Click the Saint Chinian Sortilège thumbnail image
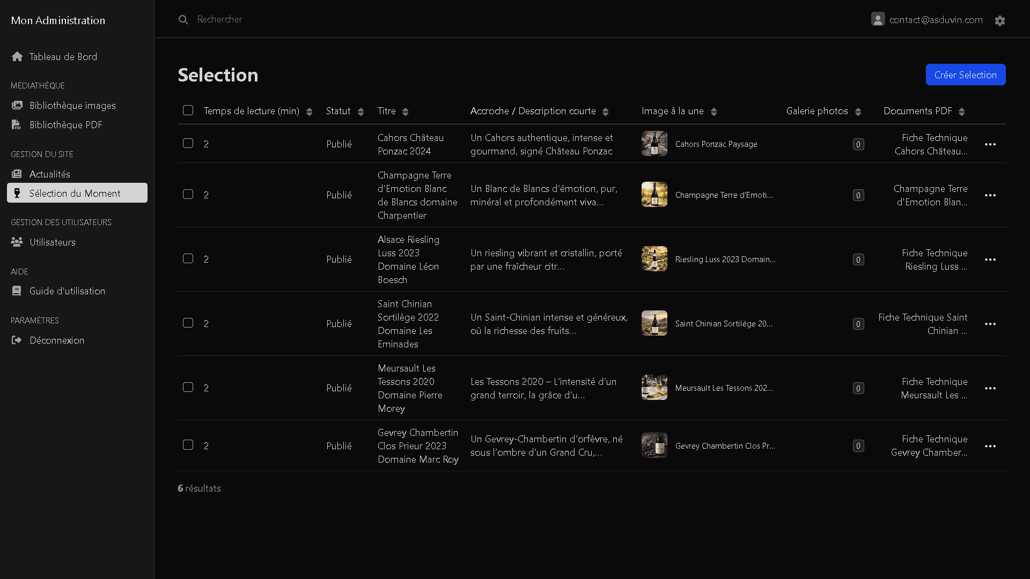The height and width of the screenshot is (579, 1030). click(x=654, y=323)
